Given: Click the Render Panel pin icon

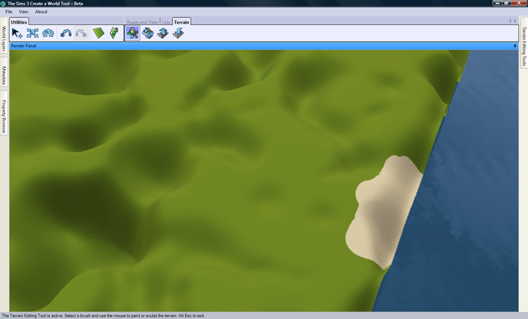Looking at the screenshot, I should (515, 46).
